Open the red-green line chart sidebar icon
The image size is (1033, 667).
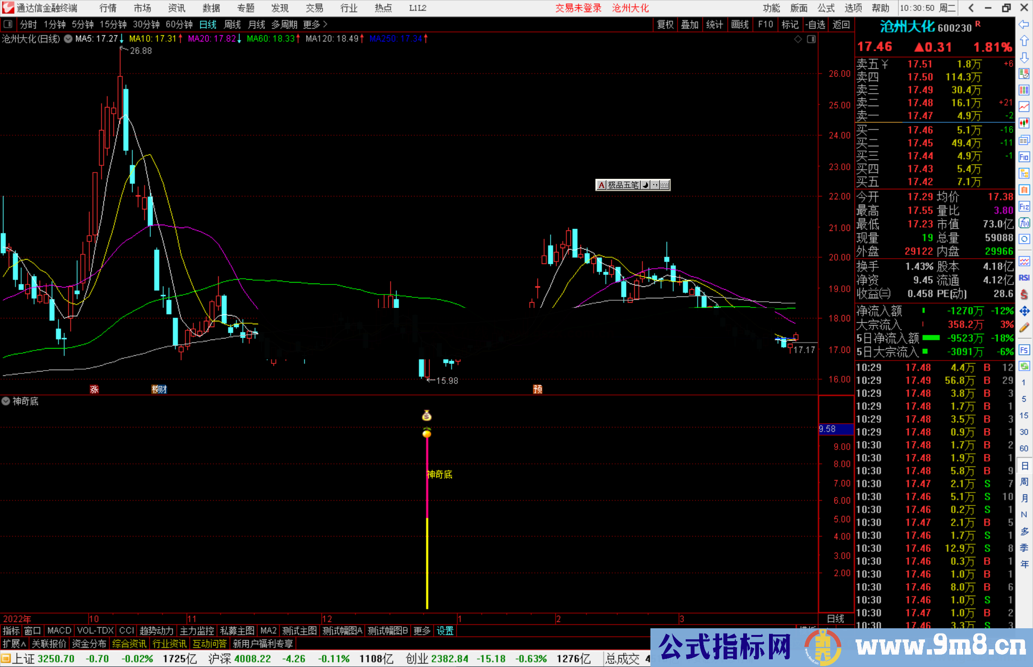tap(1024, 107)
